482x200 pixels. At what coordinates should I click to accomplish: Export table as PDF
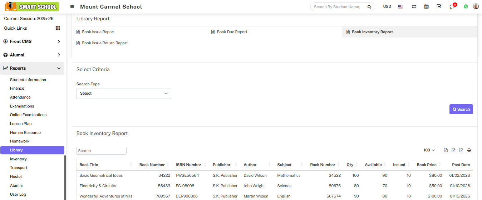click(x=461, y=150)
